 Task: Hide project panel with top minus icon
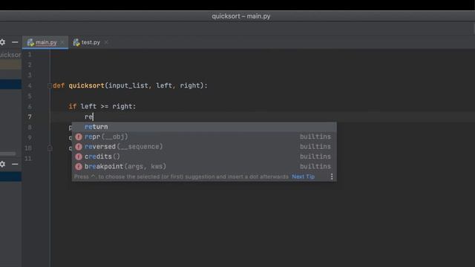coord(15,42)
